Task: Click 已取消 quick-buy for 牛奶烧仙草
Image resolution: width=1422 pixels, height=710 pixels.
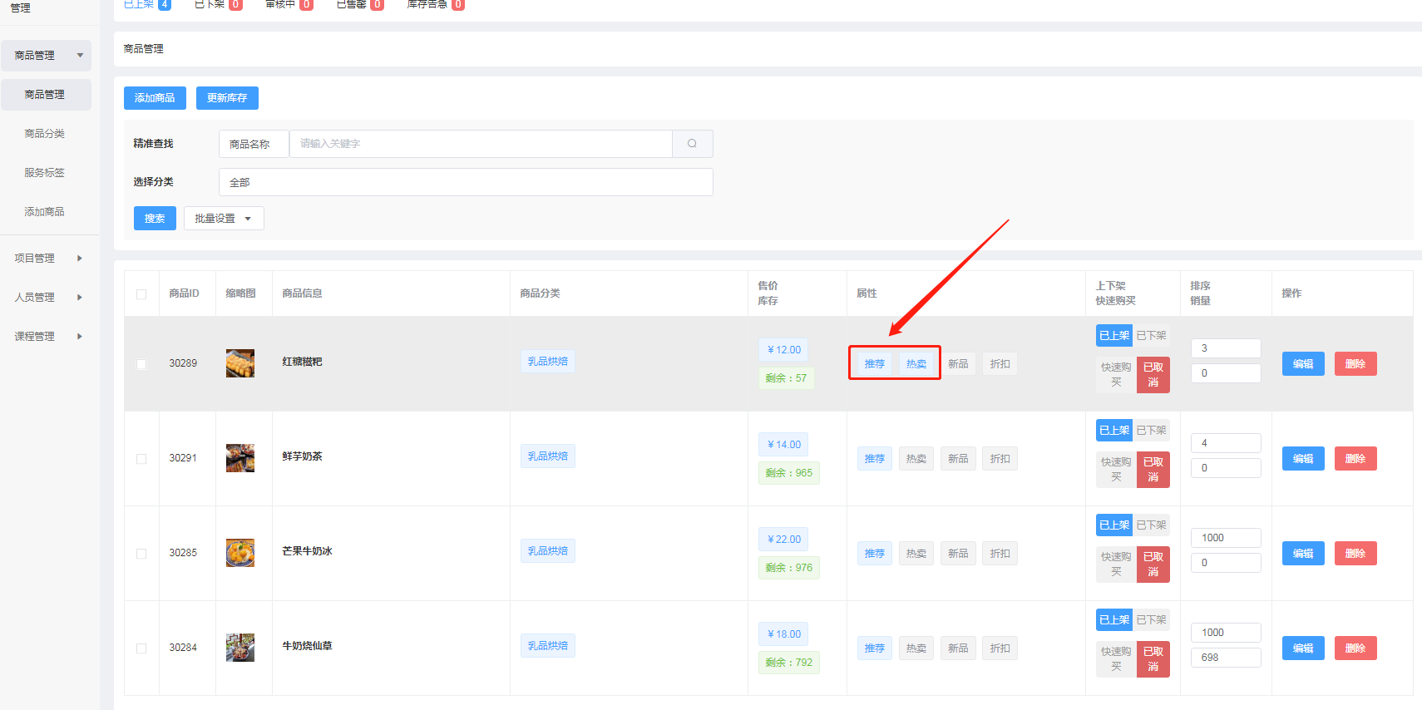Action: point(1153,659)
